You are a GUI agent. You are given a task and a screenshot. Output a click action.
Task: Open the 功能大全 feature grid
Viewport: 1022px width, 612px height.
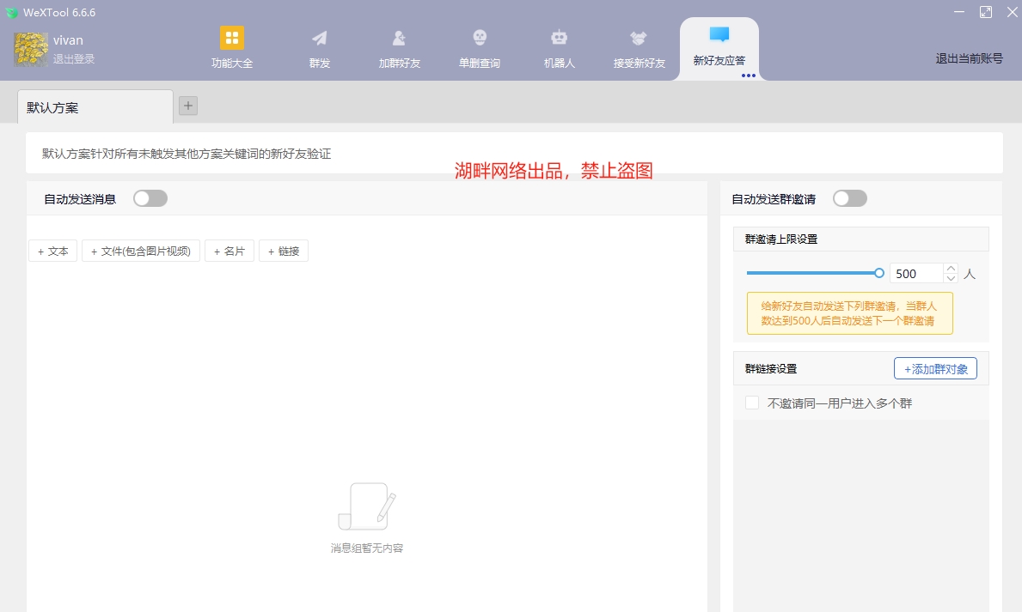click(231, 47)
